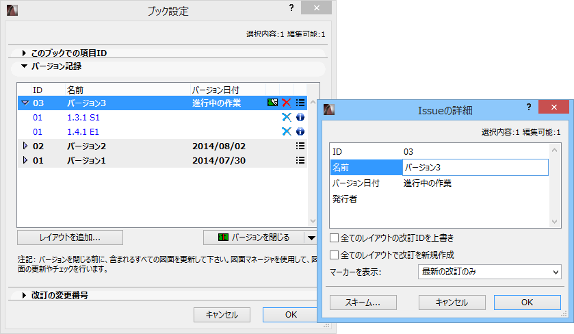
Task: Open dropdown arrow next to バージョンを閉じる
Action: tap(311, 237)
